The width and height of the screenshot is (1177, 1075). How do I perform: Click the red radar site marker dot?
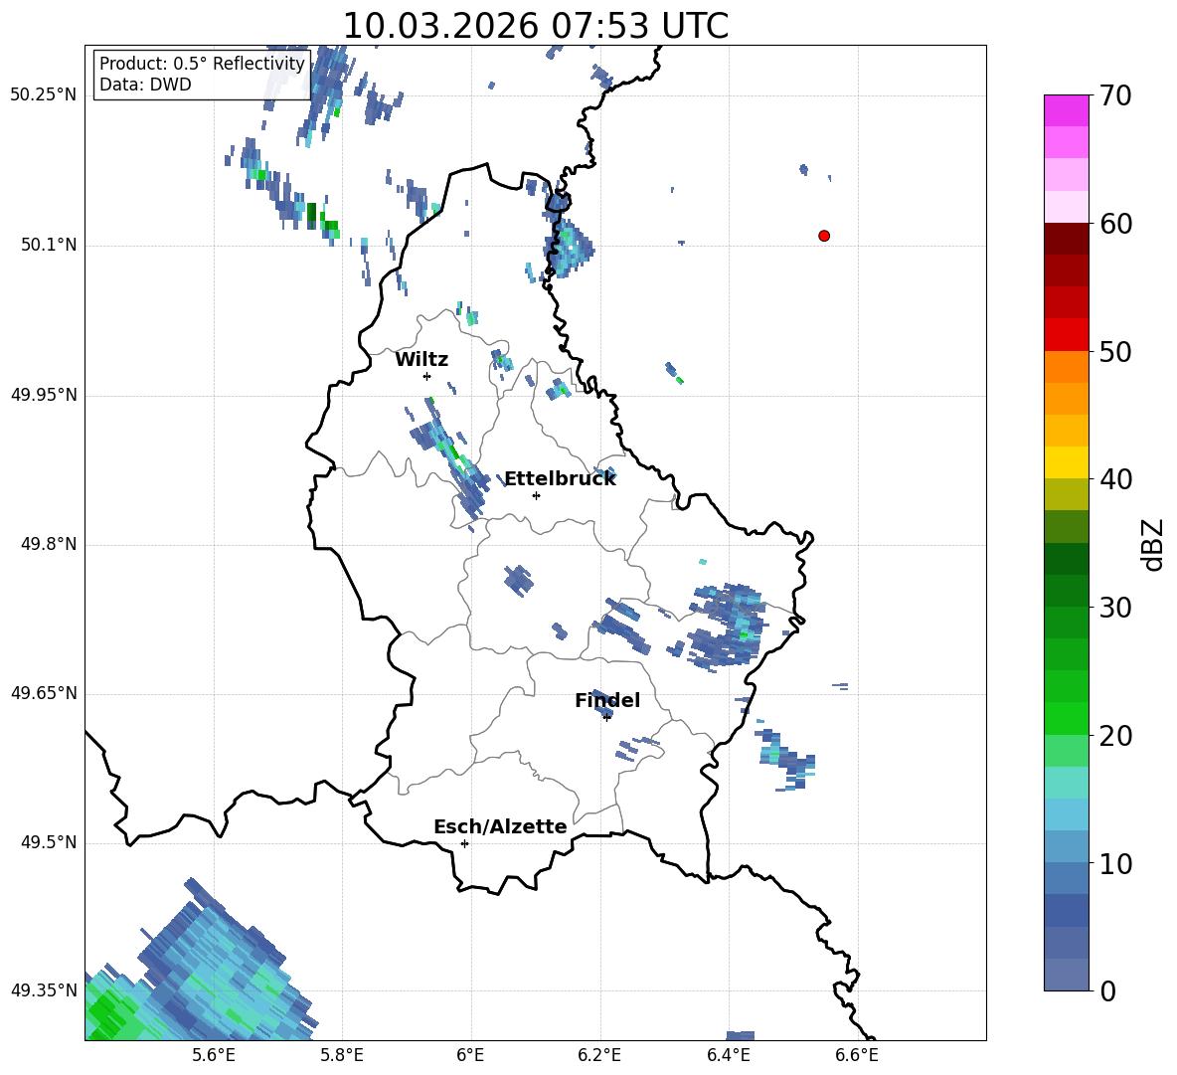tap(824, 236)
